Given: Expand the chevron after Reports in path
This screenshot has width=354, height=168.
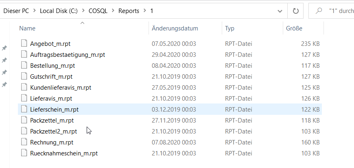Looking at the screenshot, I should (x=145, y=11).
